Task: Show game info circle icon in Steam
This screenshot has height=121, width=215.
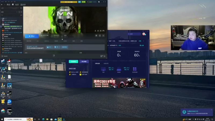Action: 100,35
